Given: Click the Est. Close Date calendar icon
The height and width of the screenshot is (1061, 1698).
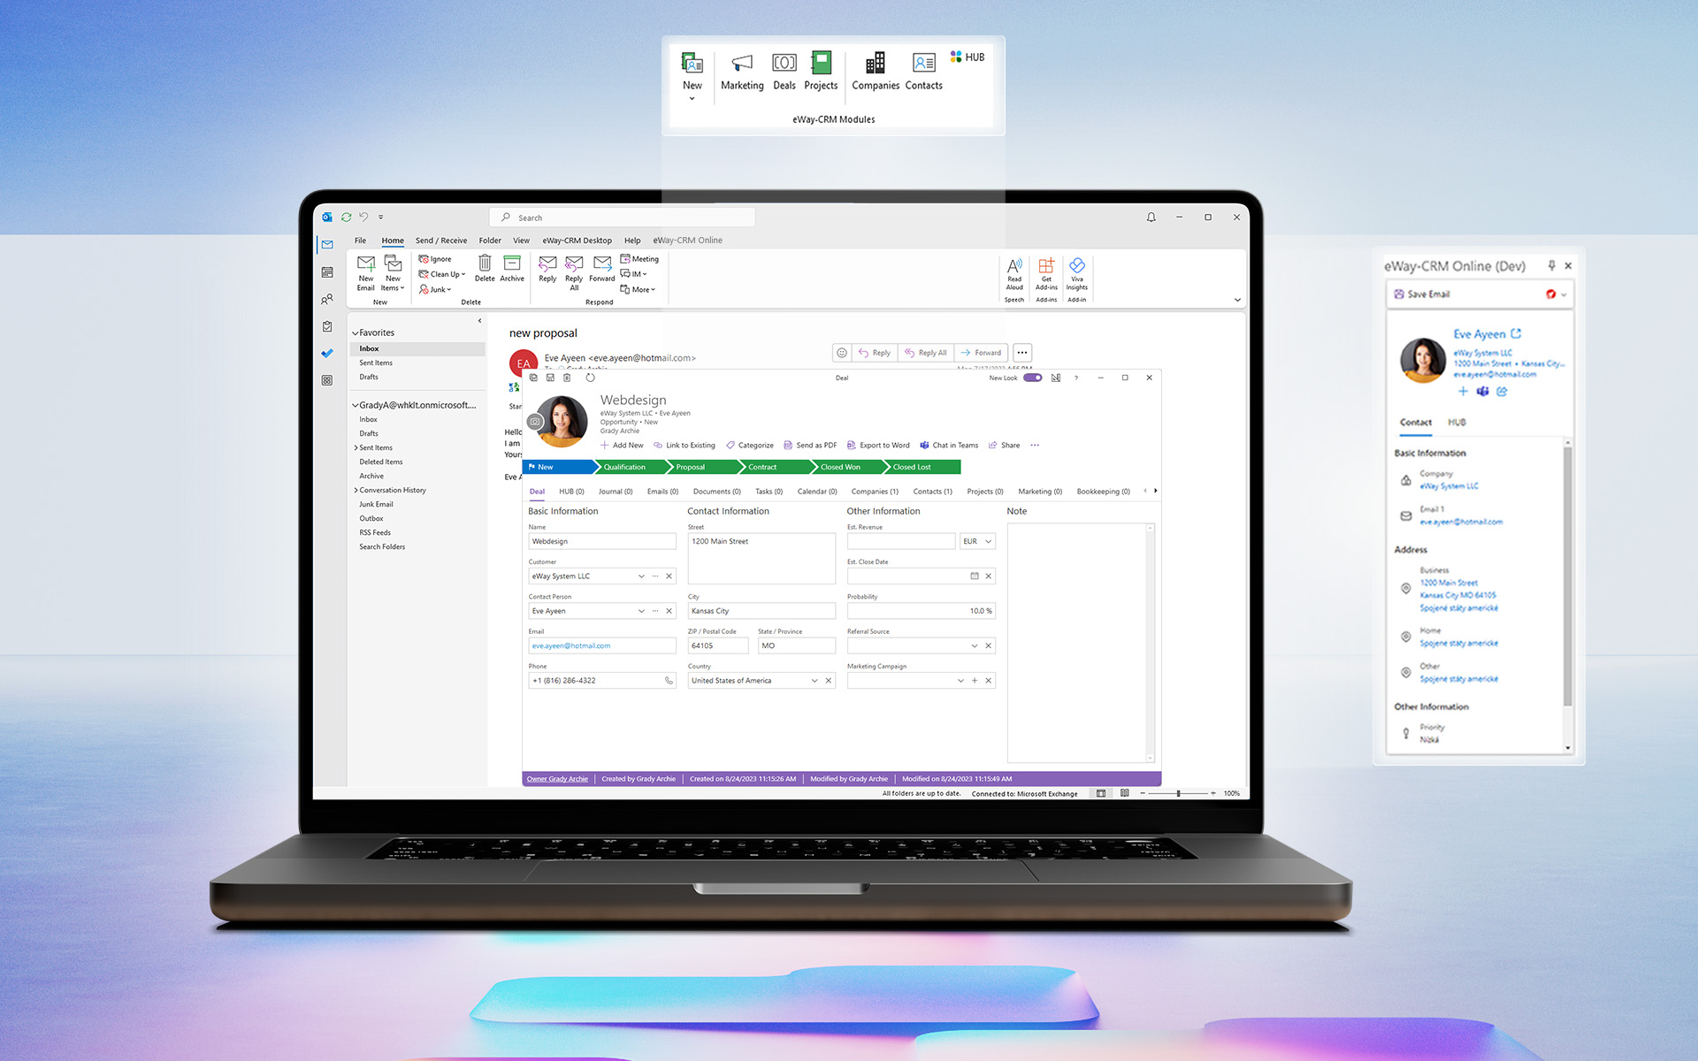Looking at the screenshot, I should click(975, 576).
